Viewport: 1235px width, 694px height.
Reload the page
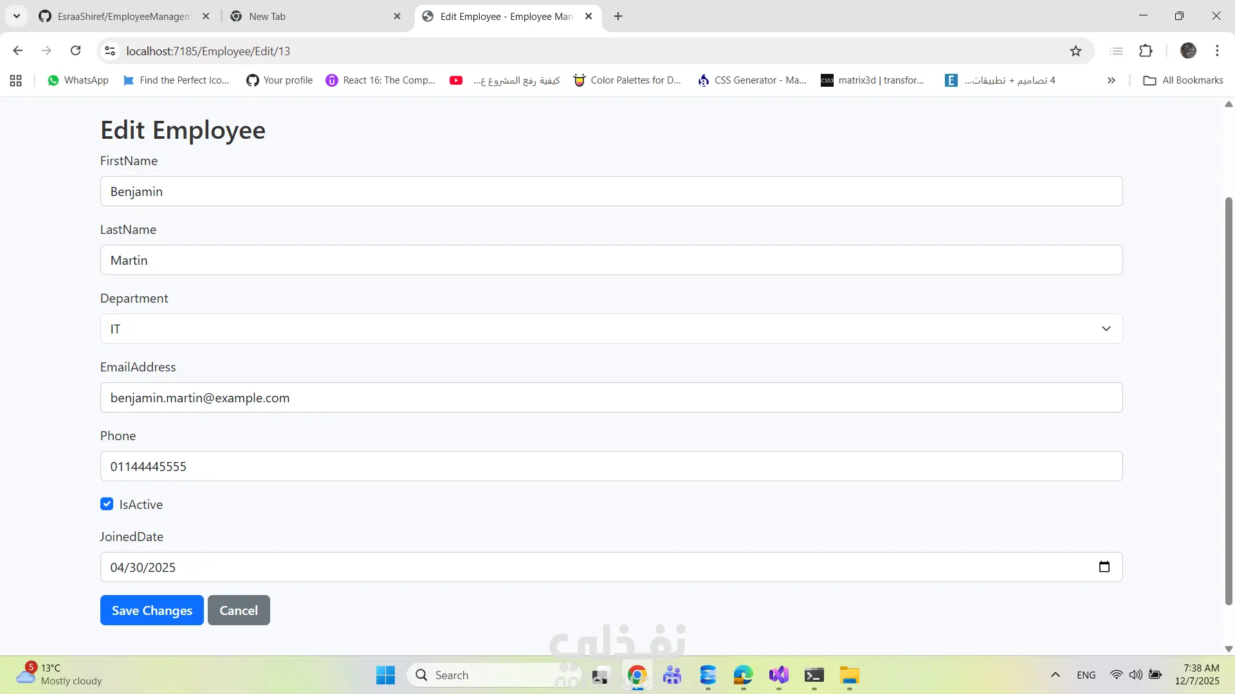75,51
